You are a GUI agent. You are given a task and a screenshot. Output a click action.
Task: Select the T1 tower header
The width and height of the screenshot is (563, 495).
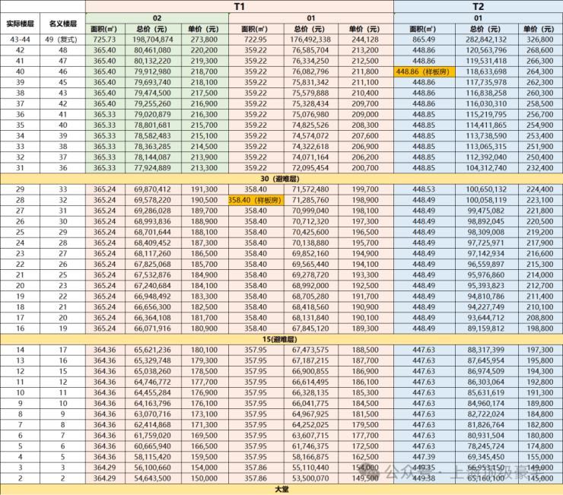(x=239, y=6)
